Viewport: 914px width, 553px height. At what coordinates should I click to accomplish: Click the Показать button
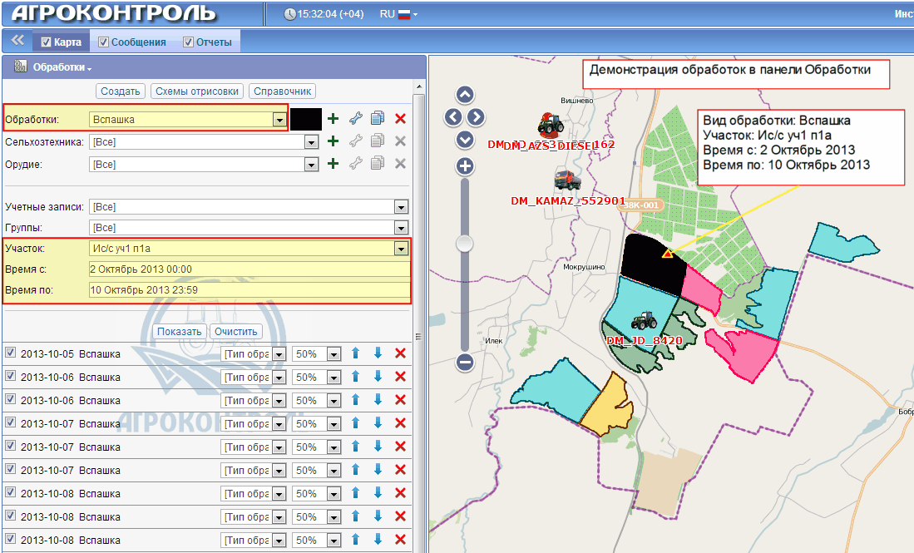point(179,331)
